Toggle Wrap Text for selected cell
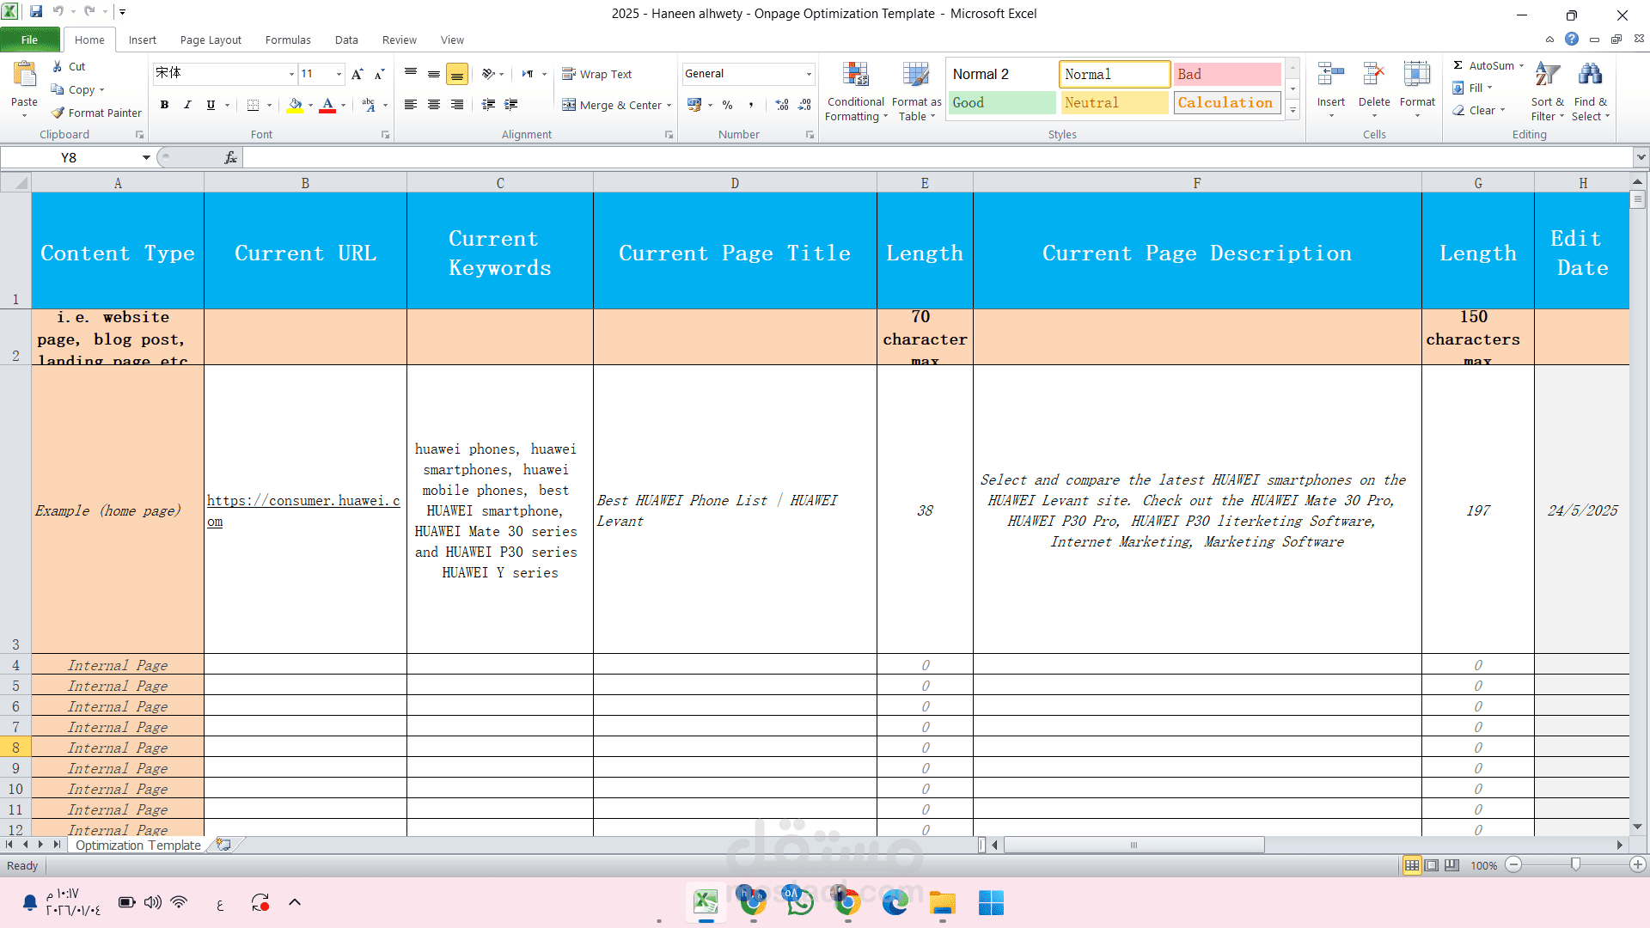This screenshot has height=928, width=1650. pos(597,75)
